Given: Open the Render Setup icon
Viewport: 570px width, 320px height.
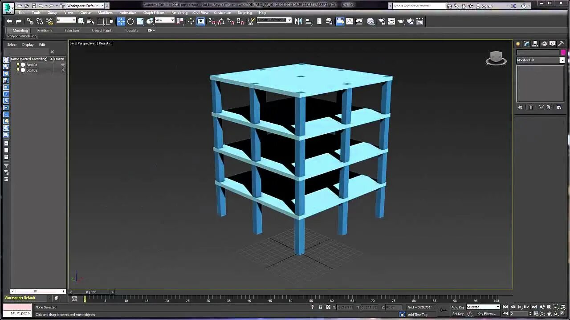Looking at the screenshot, I should click(382, 21).
